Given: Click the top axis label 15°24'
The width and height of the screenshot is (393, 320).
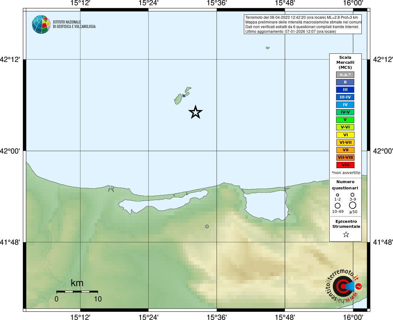Looking at the screenshot, I should [x=149, y=3].
